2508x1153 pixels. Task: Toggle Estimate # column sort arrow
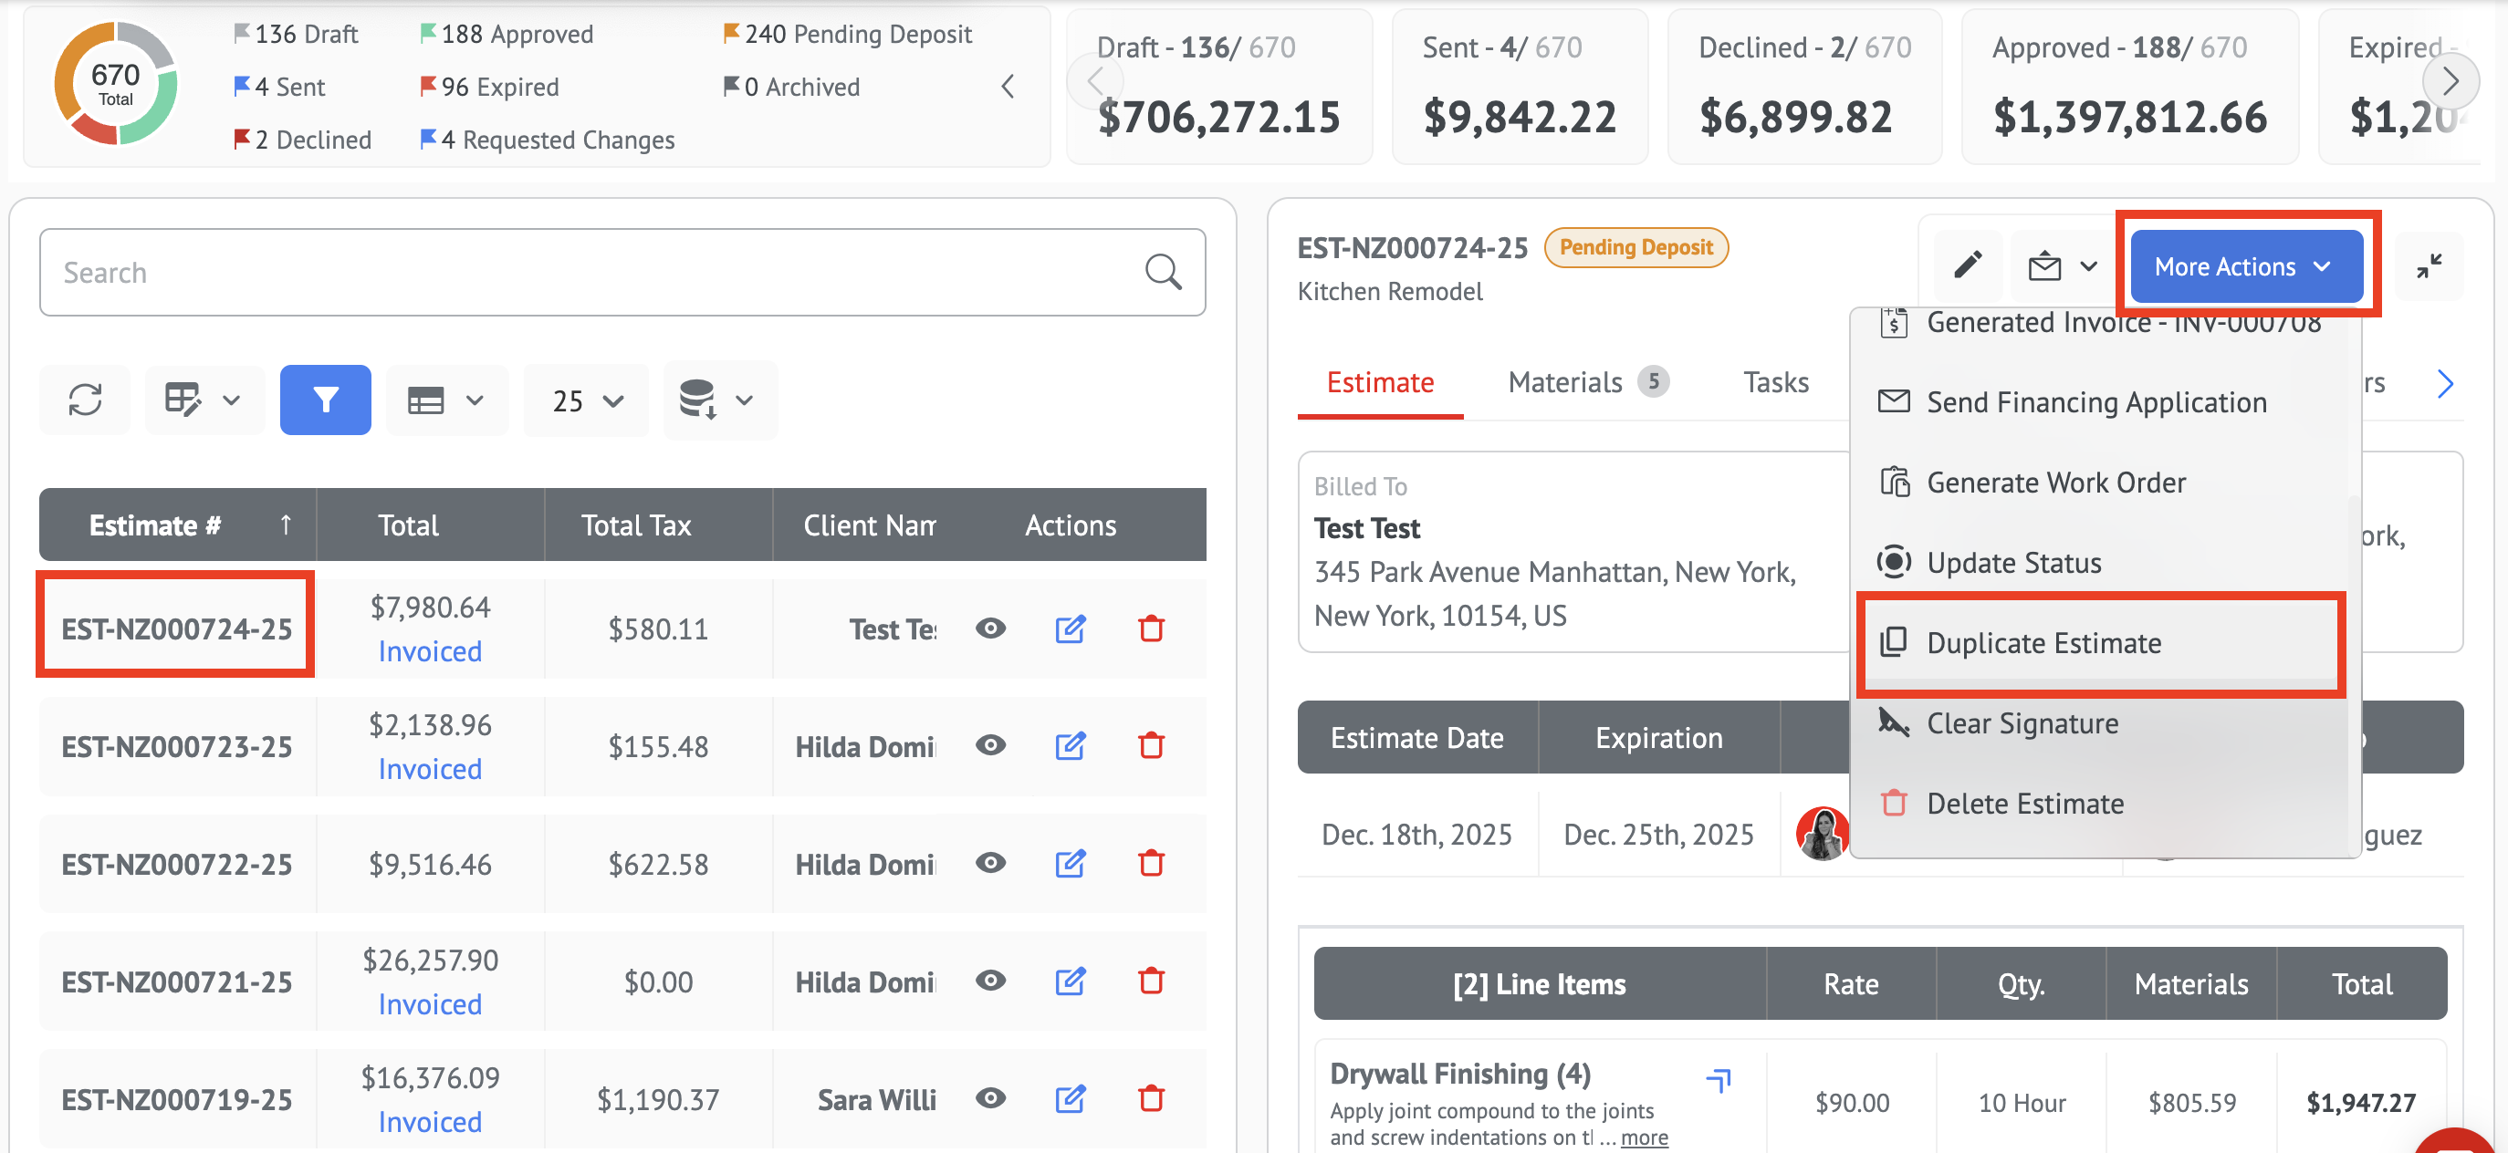pyautogui.click(x=286, y=525)
